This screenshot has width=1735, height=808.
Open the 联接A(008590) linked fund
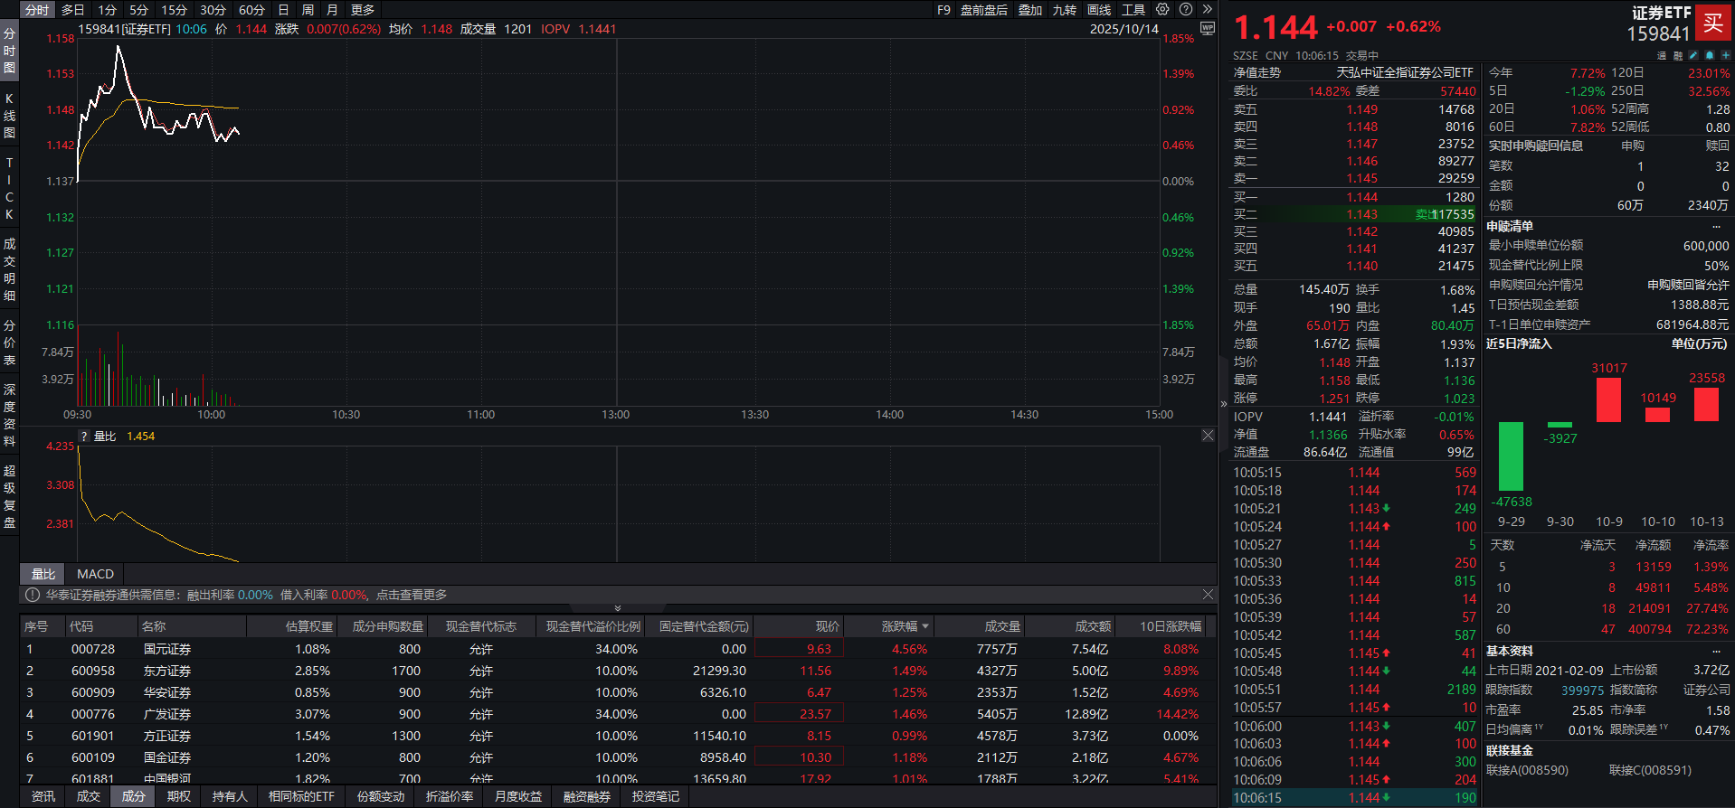[1527, 770]
